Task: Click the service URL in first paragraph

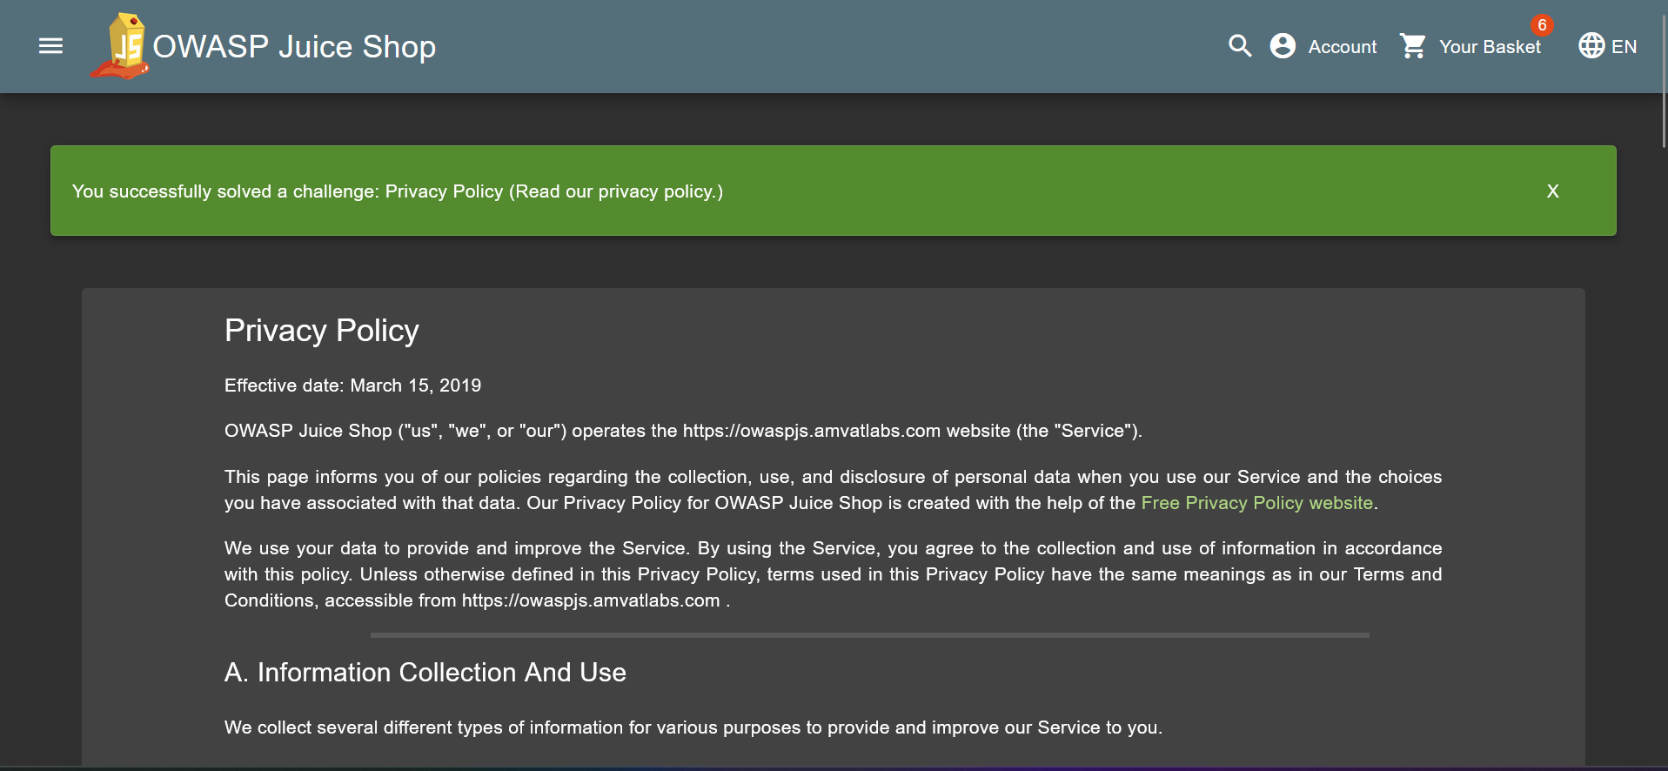Action: pos(811,432)
